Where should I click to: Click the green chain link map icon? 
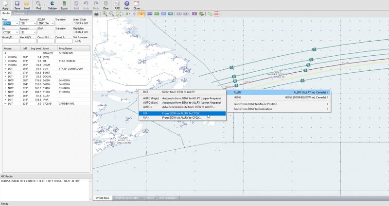coord(210,14)
